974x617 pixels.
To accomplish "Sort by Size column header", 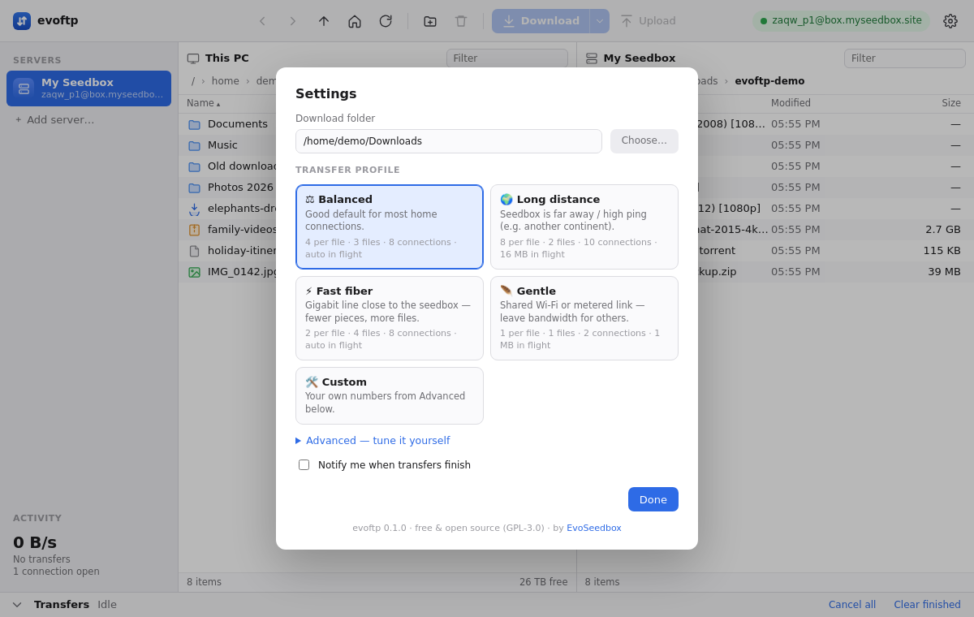I will click(x=951, y=103).
